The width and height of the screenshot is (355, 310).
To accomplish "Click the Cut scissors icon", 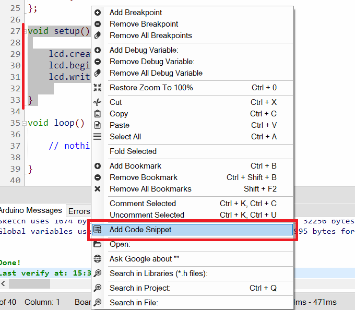I will click(98, 102).
